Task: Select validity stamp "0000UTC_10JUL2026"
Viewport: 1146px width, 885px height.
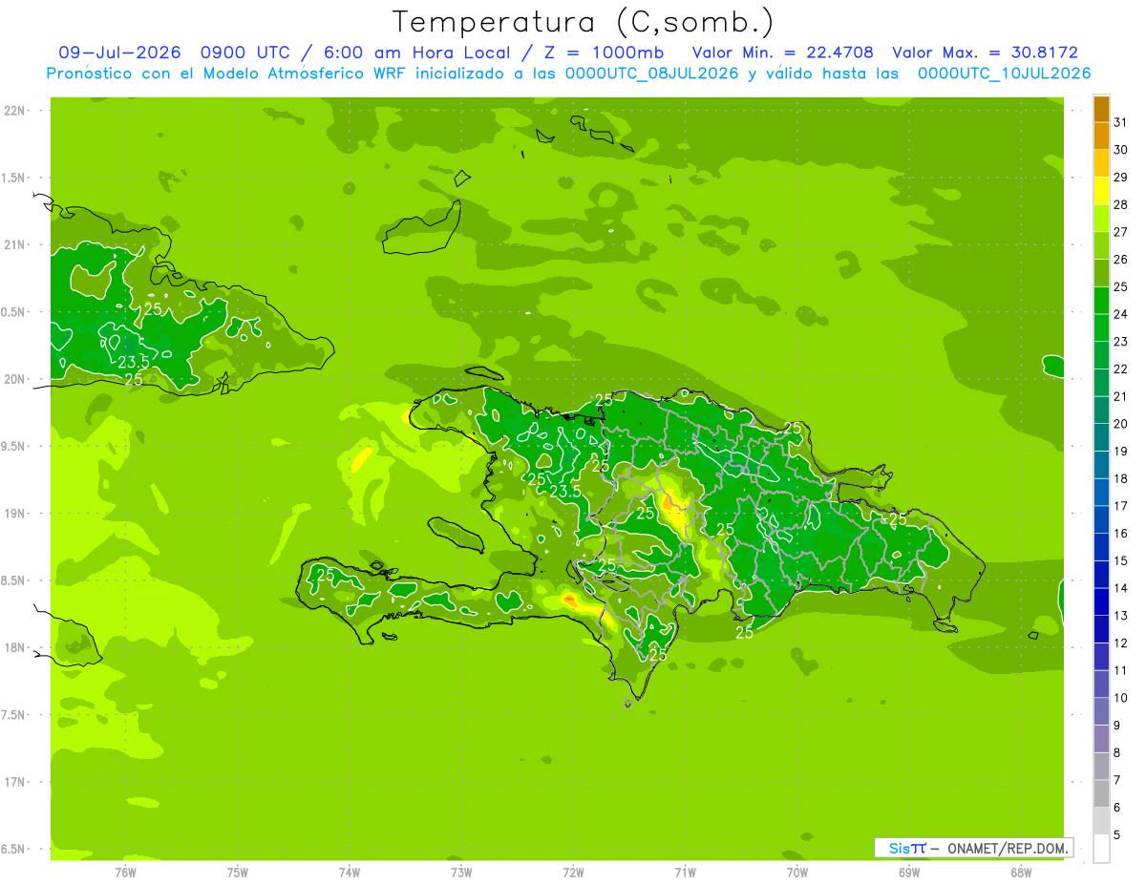Action: point(1004,74)
